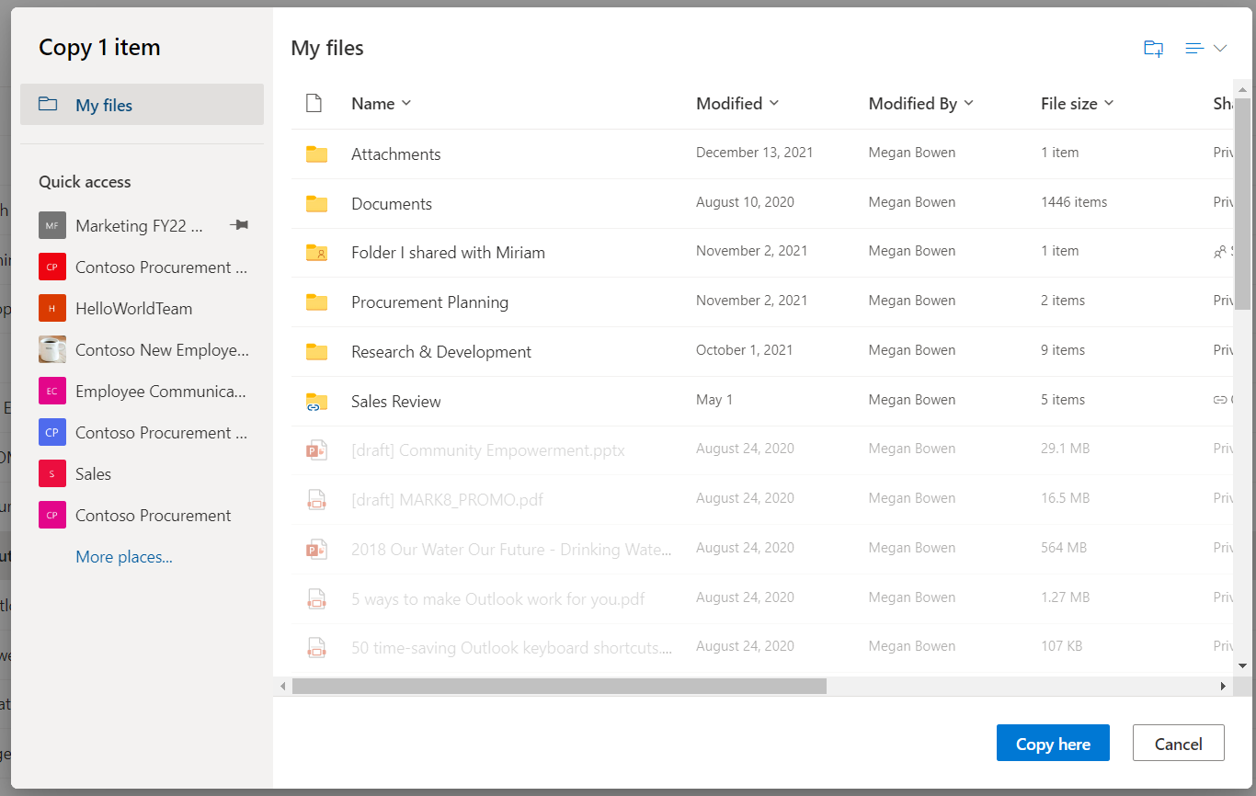This screenshot has height=796, width=1256.
Task: Click the horizontal scrollbar thumb
Action: coord(559,687)
